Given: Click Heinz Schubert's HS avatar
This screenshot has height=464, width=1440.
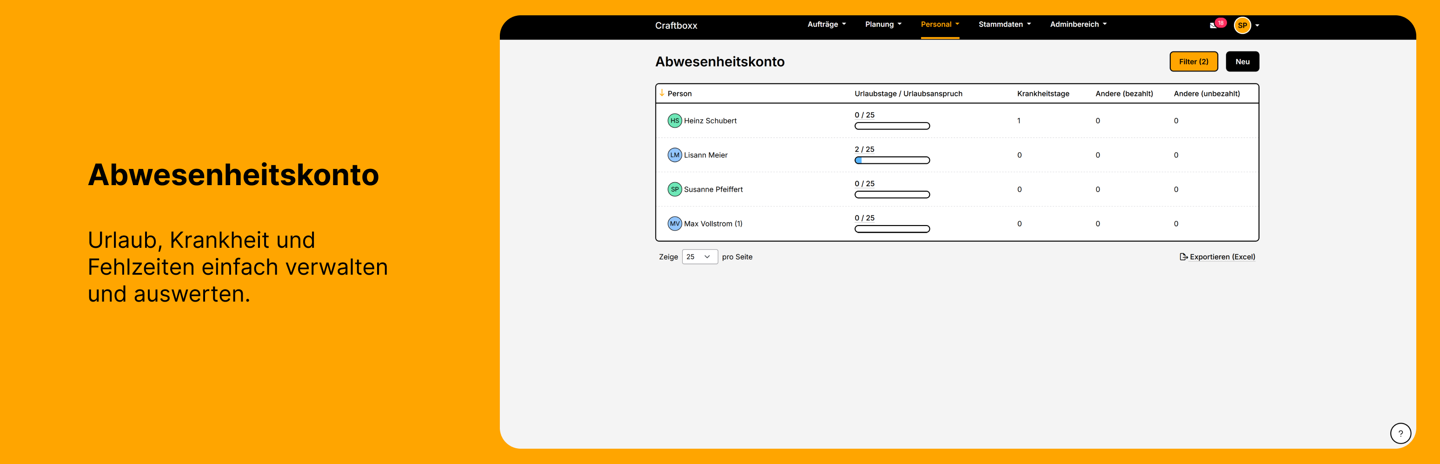Looking at the screenshot, I should pos(674,121).
